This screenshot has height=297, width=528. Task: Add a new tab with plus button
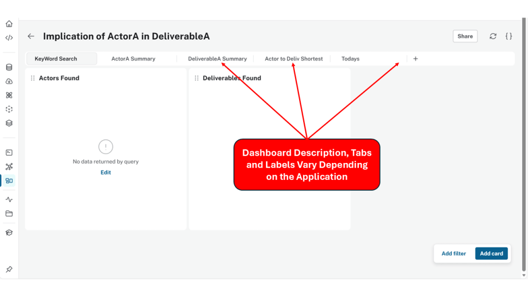(x=416, y=59)
